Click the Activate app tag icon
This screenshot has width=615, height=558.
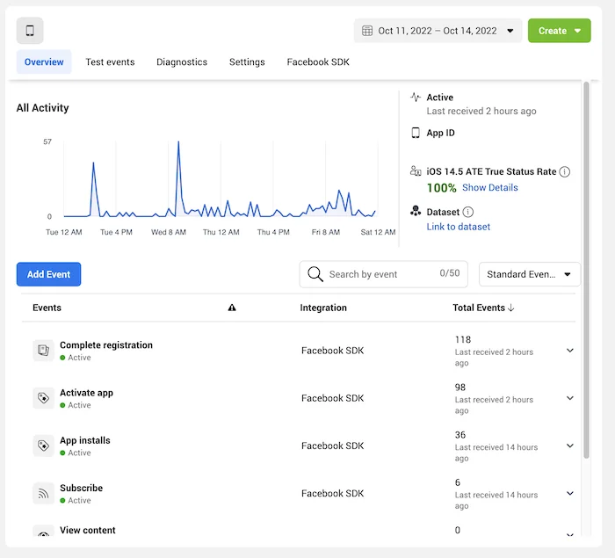[43, 398]
